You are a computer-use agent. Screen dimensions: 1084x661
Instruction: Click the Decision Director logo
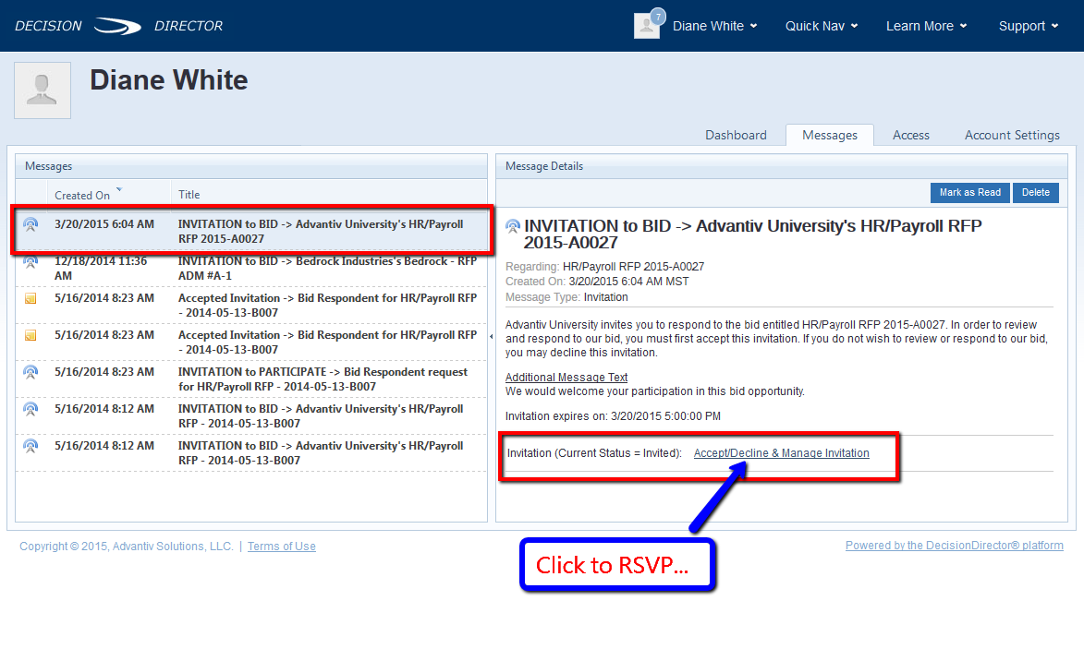click(119, 26)
